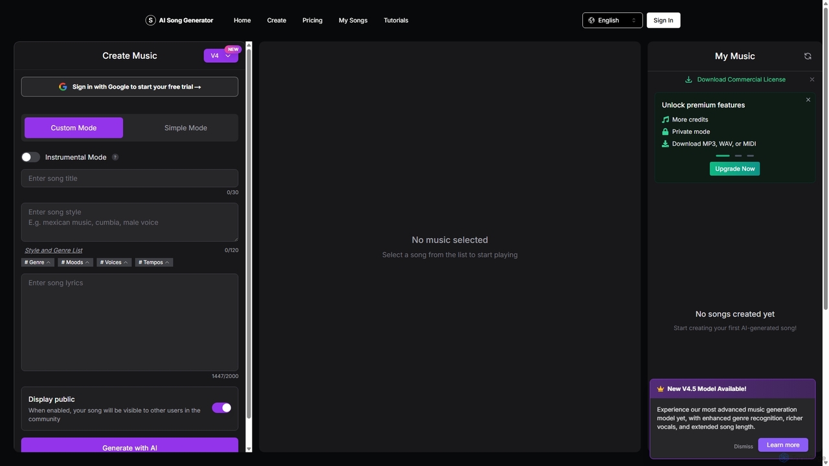829x466 pixels.
Task: Click the Upgrade Now button
Action: 734,169
